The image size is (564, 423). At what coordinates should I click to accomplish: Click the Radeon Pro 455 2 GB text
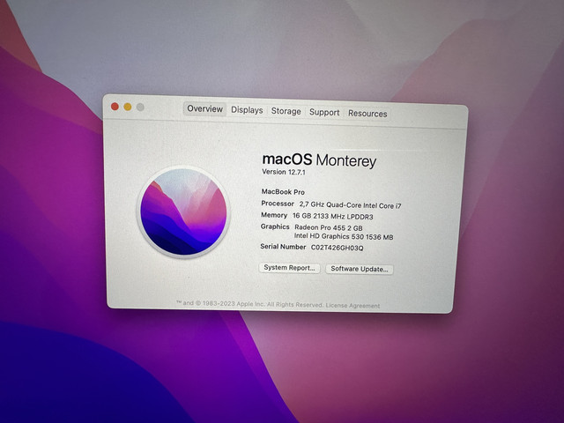click(x=329, y=227)
